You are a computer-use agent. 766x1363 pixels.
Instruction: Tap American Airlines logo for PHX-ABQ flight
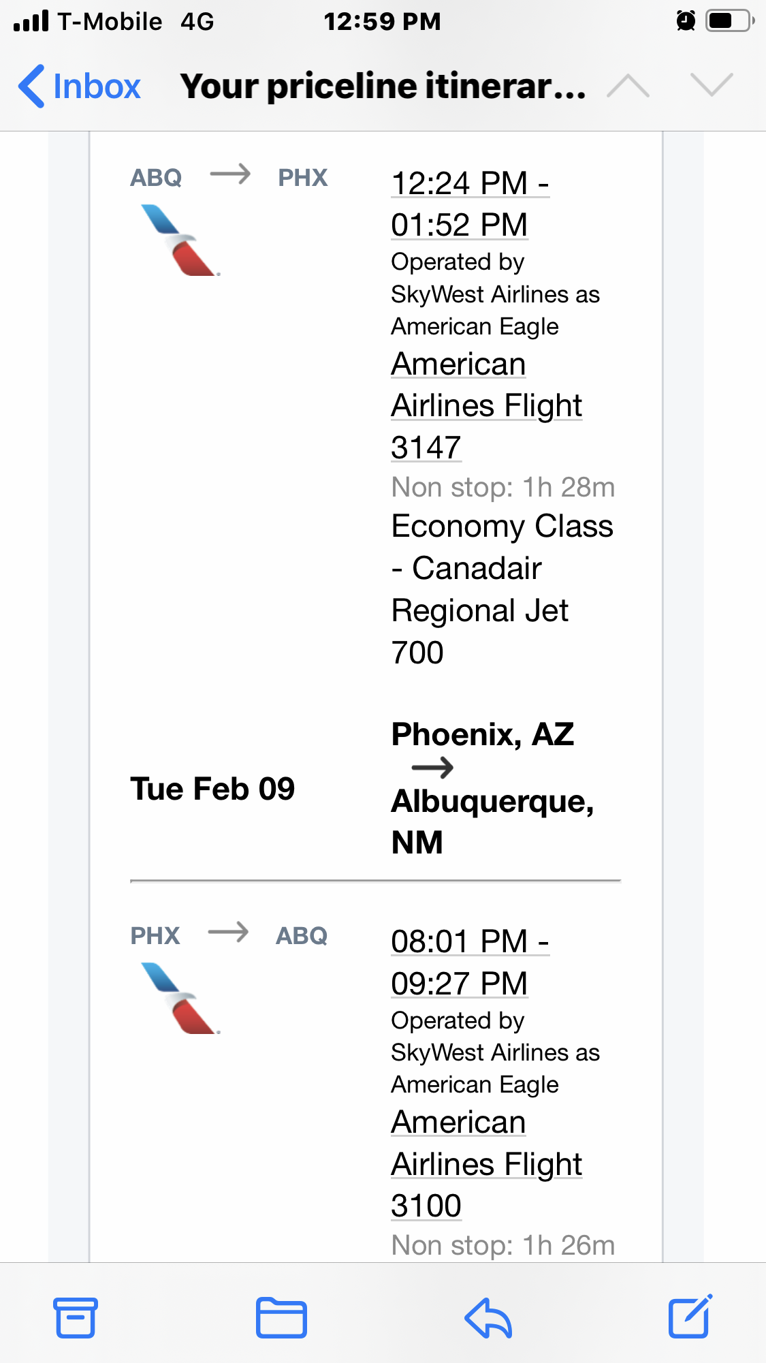click(x=180, y=999)
